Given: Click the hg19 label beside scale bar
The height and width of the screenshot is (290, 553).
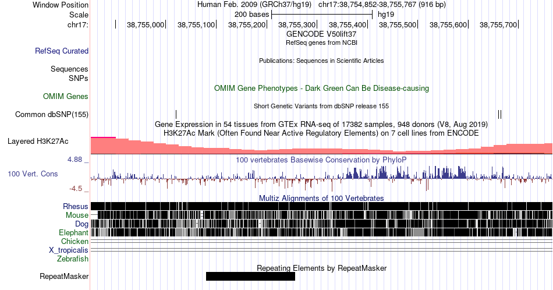Looking at the screenshot, I should tap(386, 15).
